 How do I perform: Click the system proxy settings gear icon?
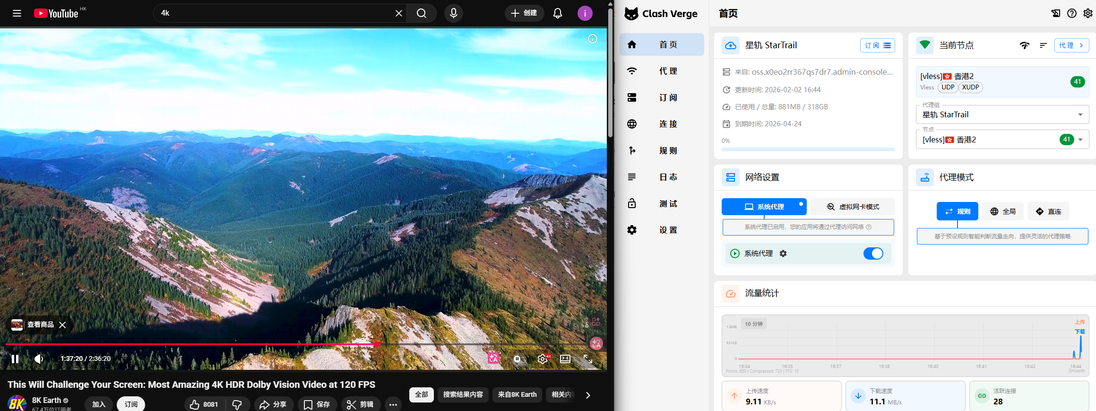783,254
